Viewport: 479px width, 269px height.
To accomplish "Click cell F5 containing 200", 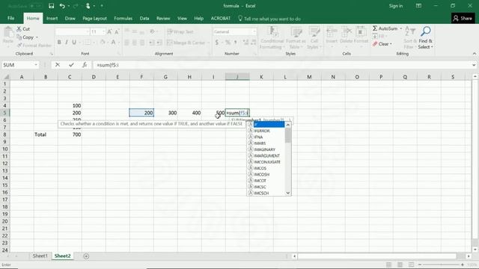I will (141, 113).
